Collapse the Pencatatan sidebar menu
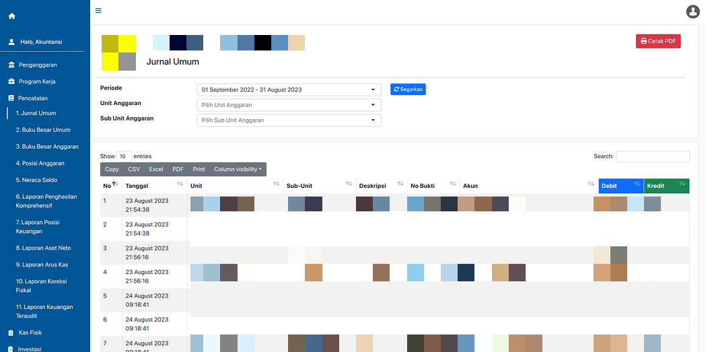Viewport: 712px width, 352px height. click(33, 98)
